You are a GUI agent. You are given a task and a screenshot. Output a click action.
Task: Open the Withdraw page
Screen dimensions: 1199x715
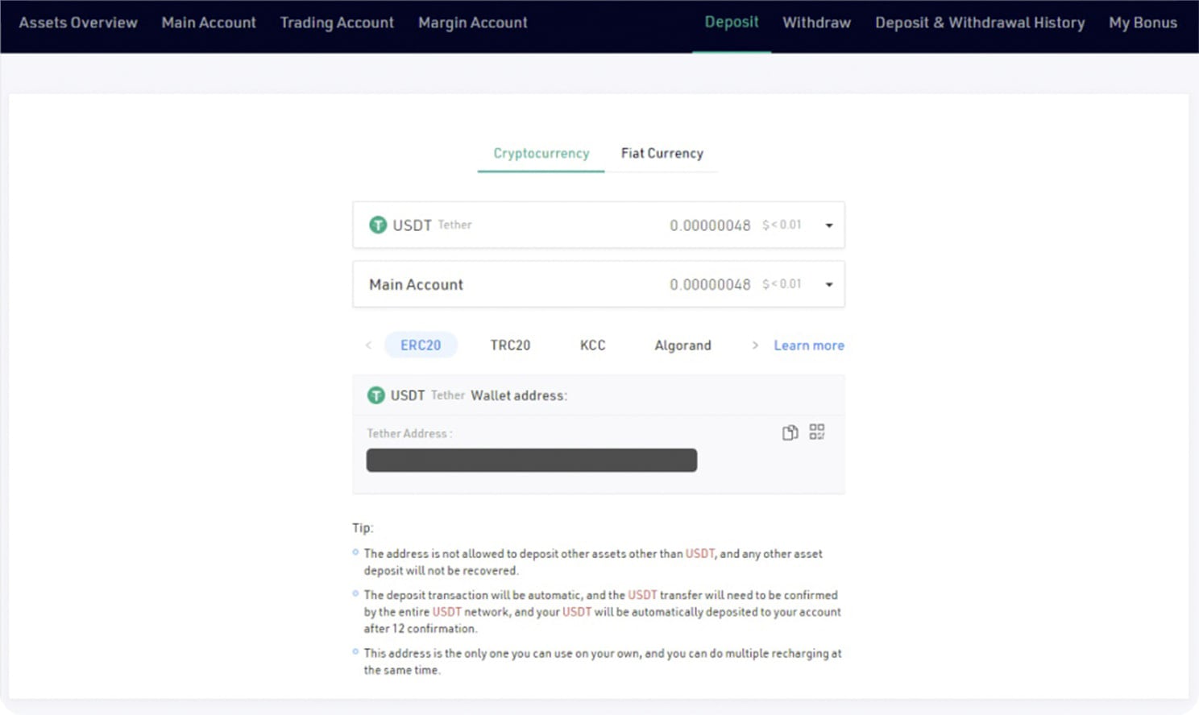(816, 23)
